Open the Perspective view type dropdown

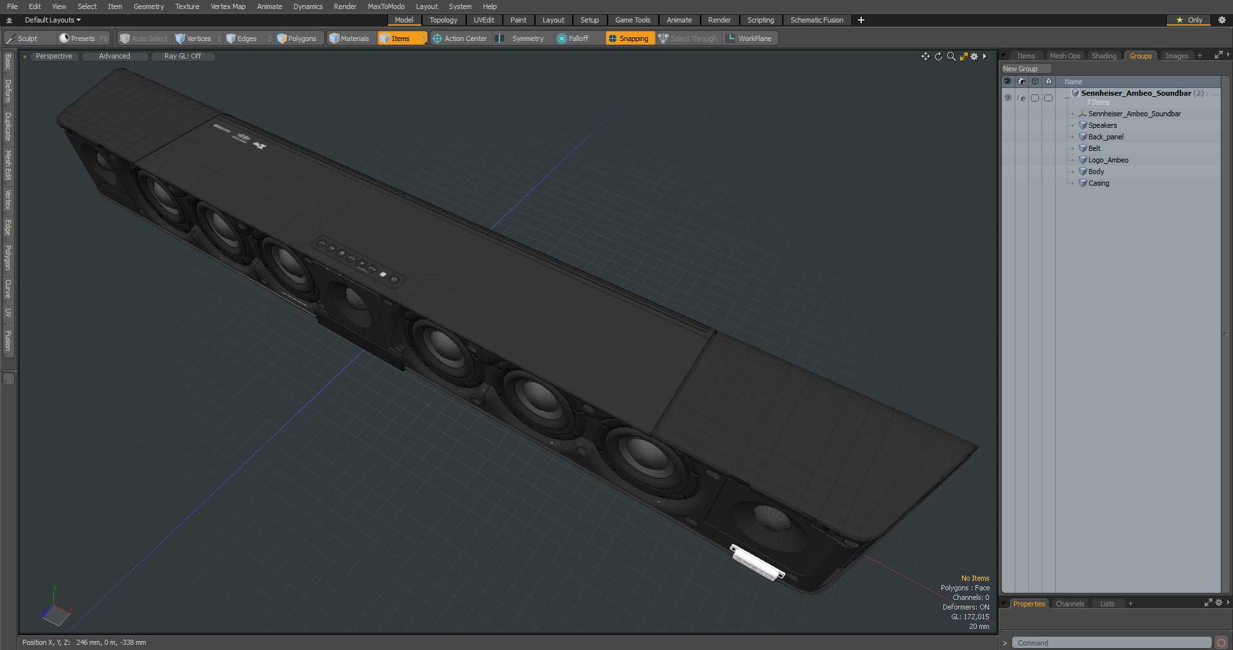tap(54, 57)
